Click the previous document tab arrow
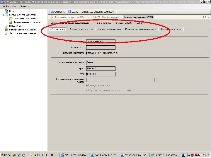Viewport: 211px width, 158px height. [203, 17]
